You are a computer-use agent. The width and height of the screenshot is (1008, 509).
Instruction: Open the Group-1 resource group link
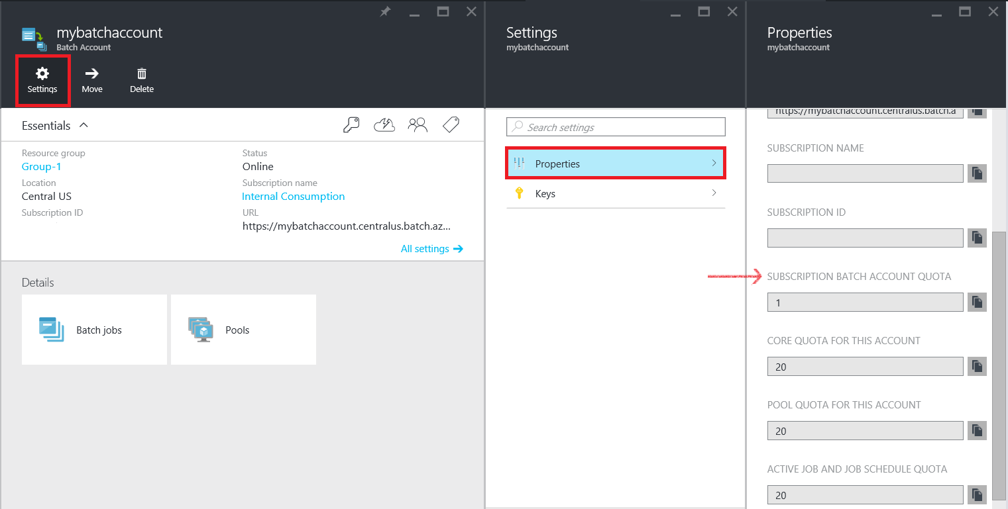(42, 166)
